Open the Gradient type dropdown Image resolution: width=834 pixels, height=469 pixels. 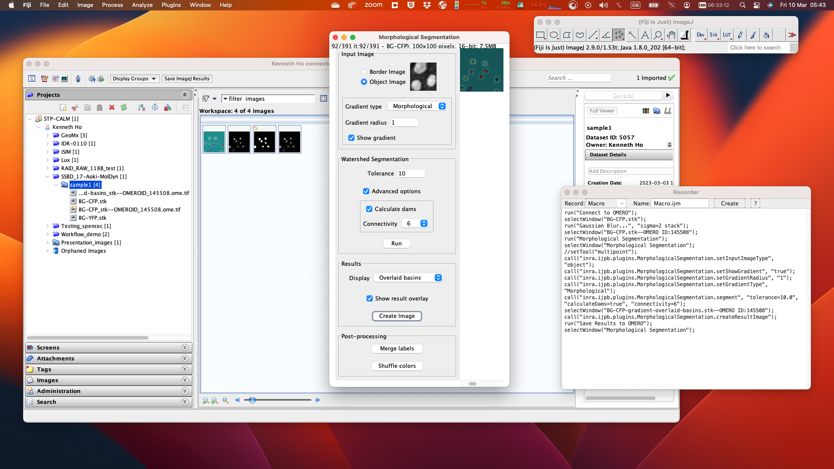click(x=417, y=106)
